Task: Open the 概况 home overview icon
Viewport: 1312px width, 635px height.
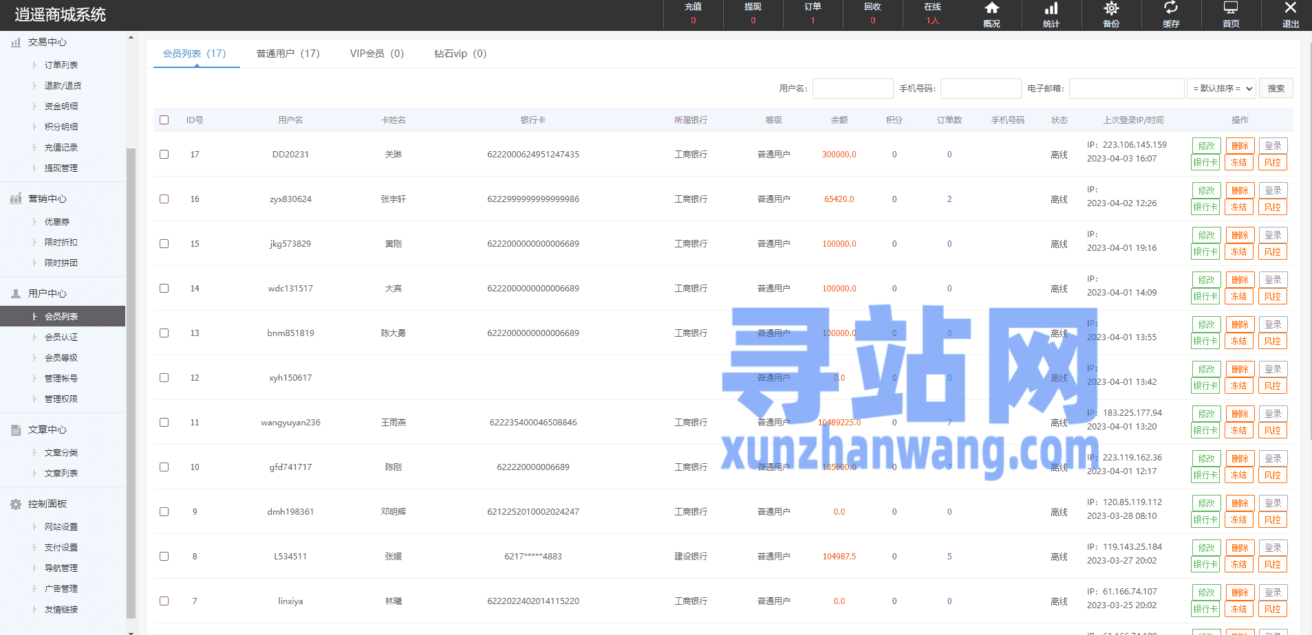Action: [991, 8]
